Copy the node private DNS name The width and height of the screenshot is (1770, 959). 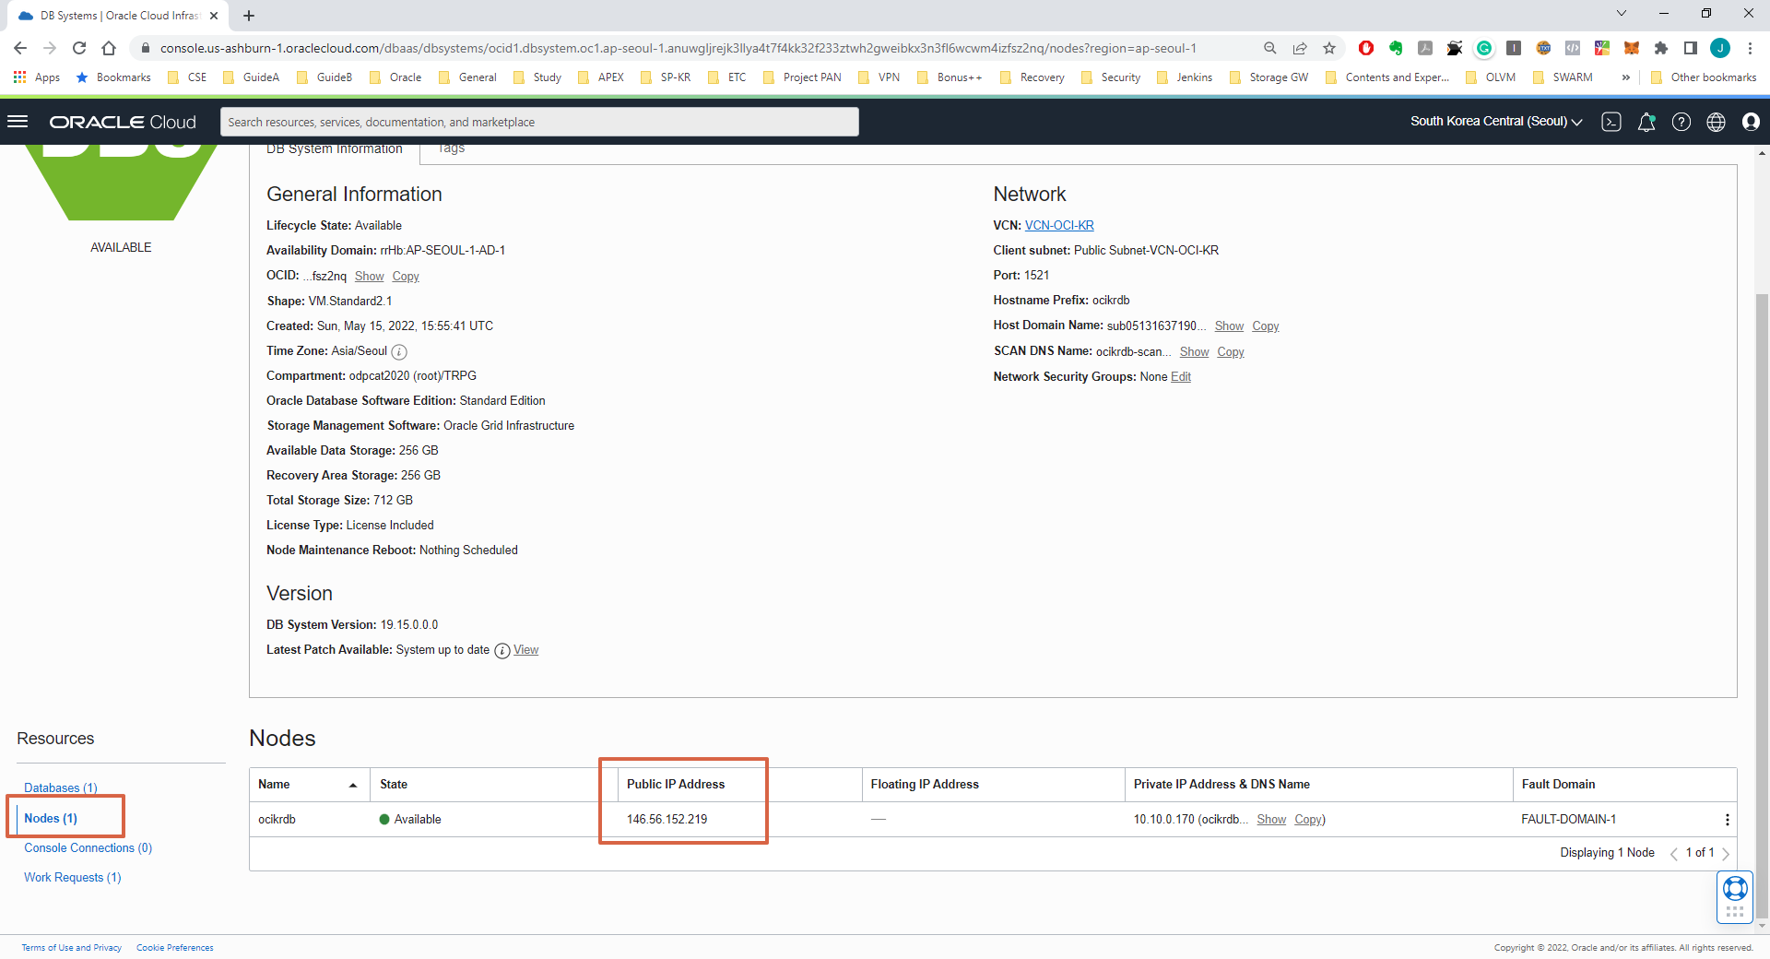1308,820
